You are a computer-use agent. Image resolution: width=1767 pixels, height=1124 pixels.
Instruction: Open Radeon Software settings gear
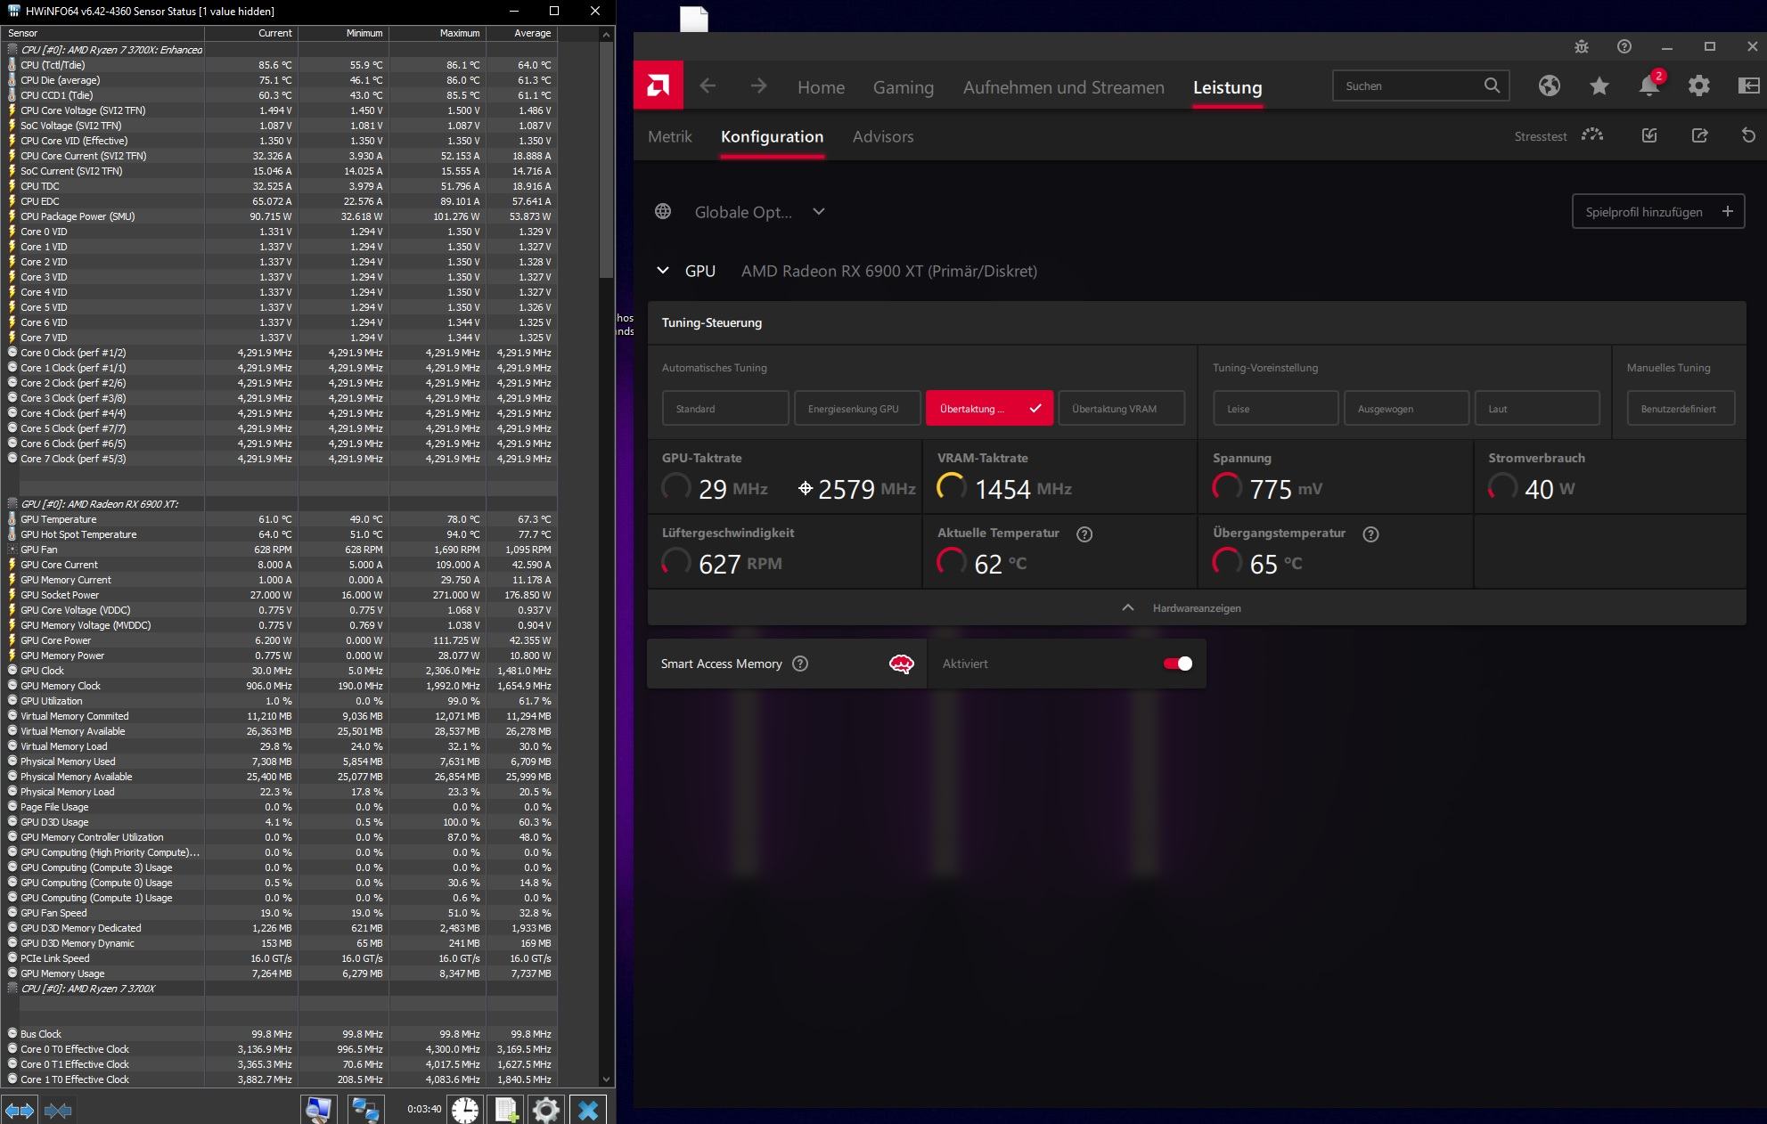1699,86
